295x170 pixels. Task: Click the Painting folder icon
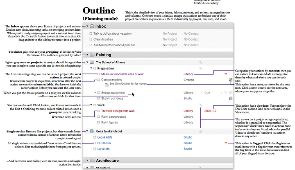(92, 55)
